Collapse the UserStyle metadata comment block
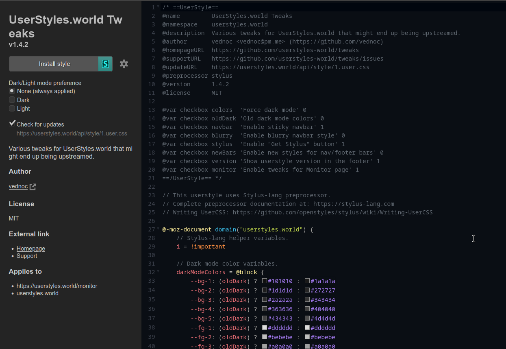The height and width of the screenshot is (349, 506). tap(158, 6)
